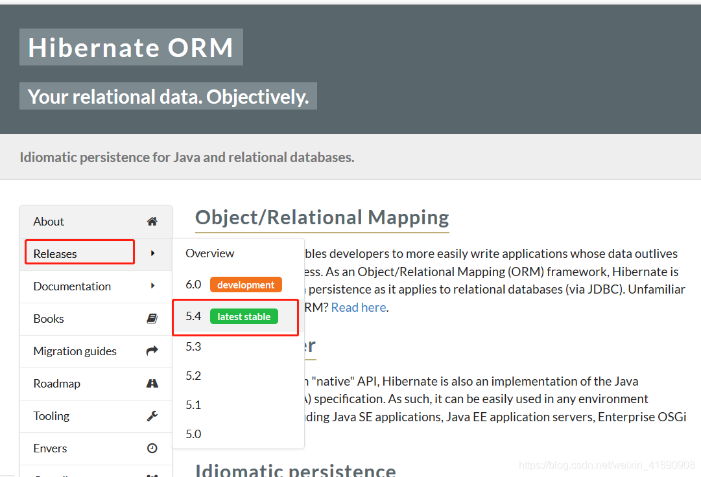Click the orange development badge
Viewport: 701px width, 477px height.
coord(246,285)
